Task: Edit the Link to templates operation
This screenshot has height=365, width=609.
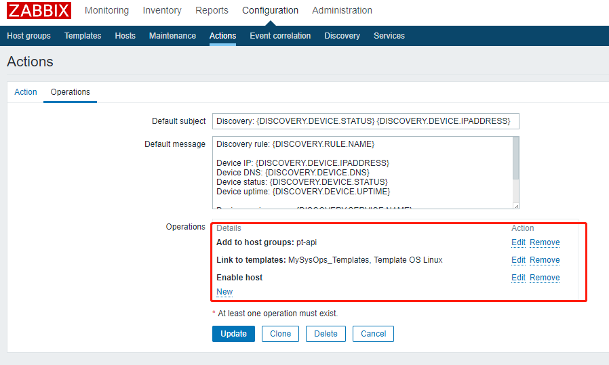Action: (x=518, y=260)
